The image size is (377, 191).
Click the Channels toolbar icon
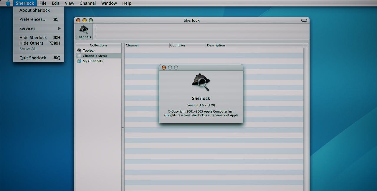click(84, 32)
